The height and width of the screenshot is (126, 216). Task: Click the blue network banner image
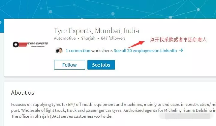coord(108,9)
